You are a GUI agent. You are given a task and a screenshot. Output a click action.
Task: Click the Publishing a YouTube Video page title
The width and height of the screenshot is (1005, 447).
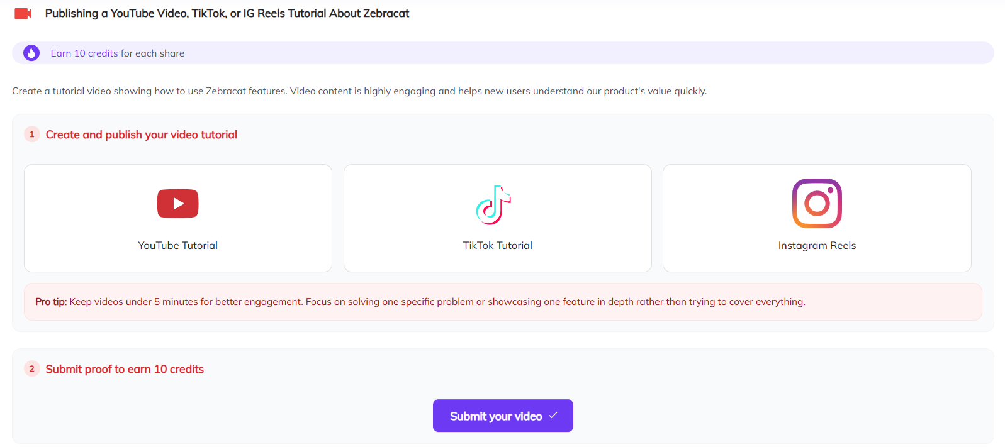click(227, 13)
